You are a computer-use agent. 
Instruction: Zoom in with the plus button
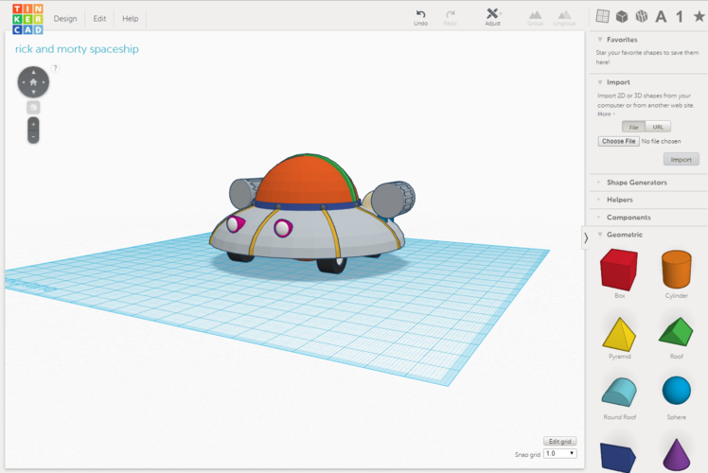pyautogui.click(x=33, y=124)
